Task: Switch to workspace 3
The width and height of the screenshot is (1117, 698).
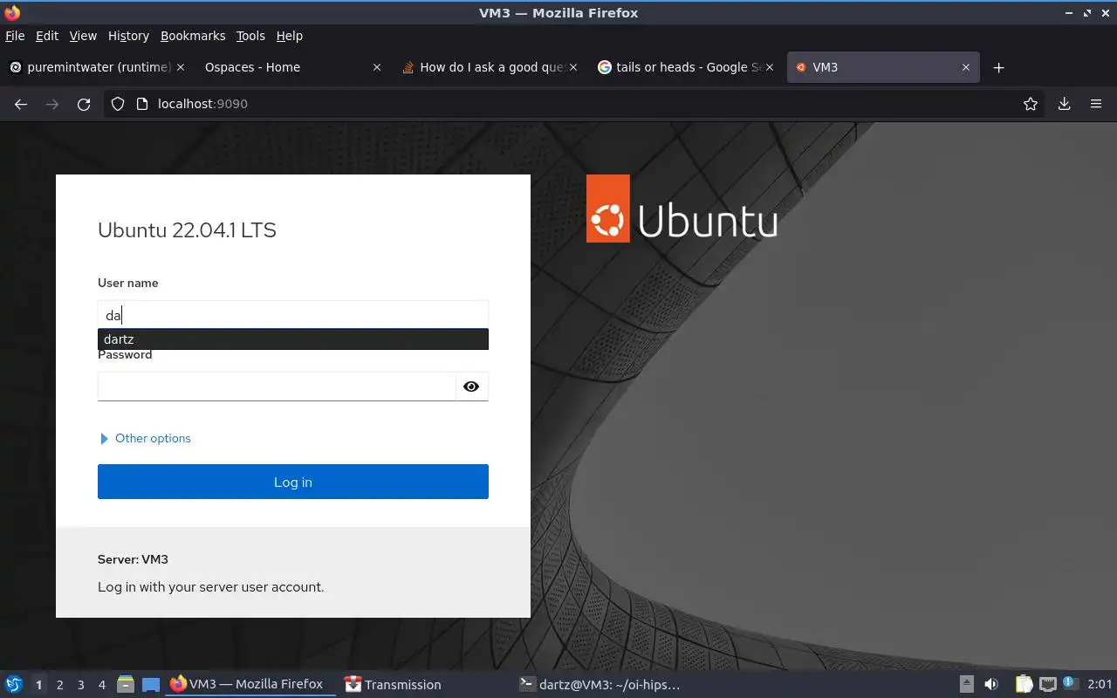Action: coord(80,685)
